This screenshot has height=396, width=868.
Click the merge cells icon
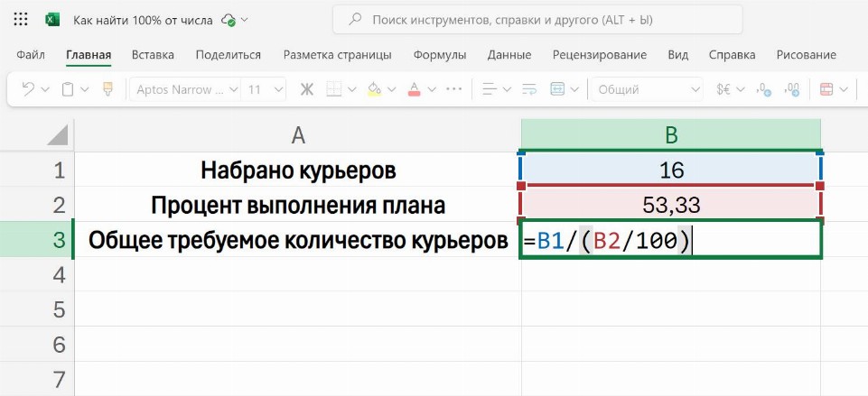pos(557,89)
